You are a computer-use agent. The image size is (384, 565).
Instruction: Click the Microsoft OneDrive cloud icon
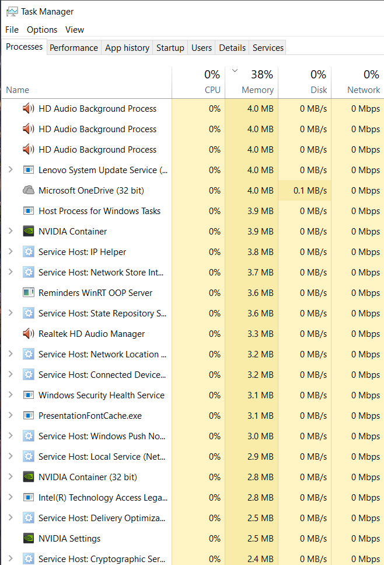pyautogui.click(x=29, y=190)
